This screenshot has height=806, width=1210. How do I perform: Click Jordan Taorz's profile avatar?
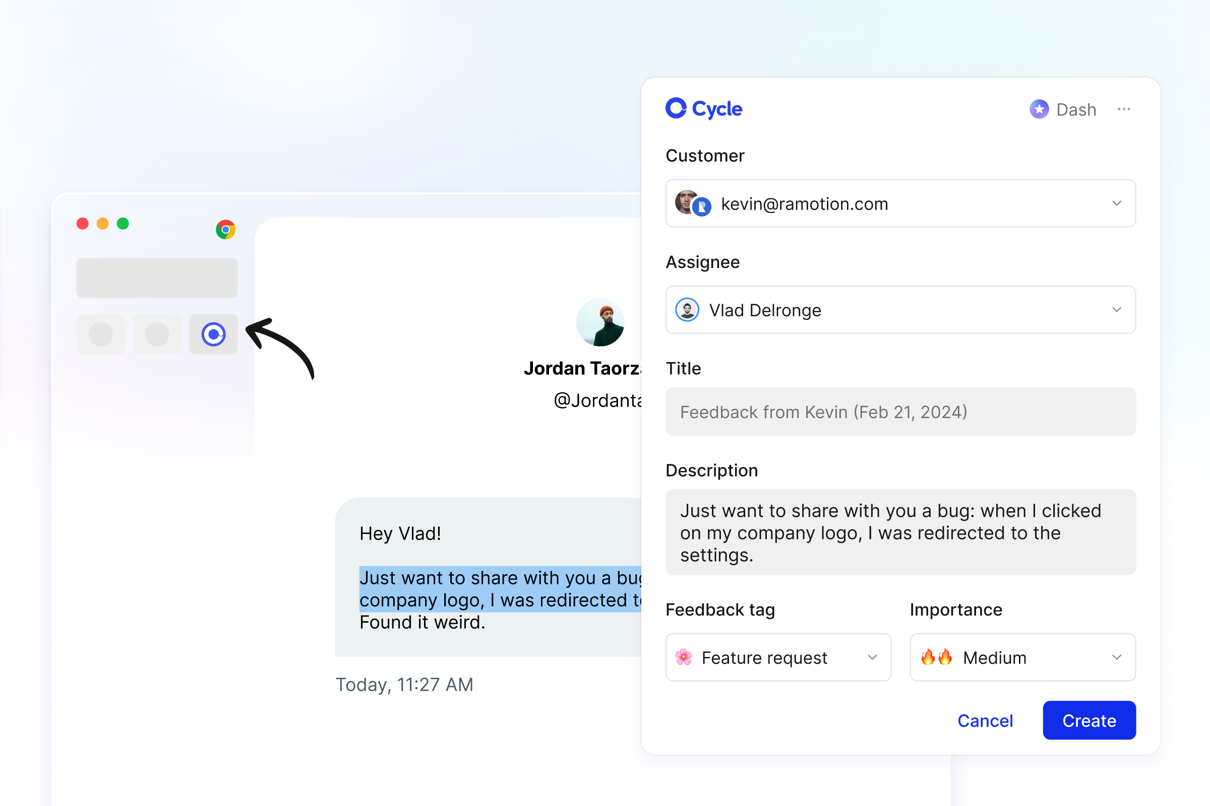pyautogui.click(x=600, y=322)
